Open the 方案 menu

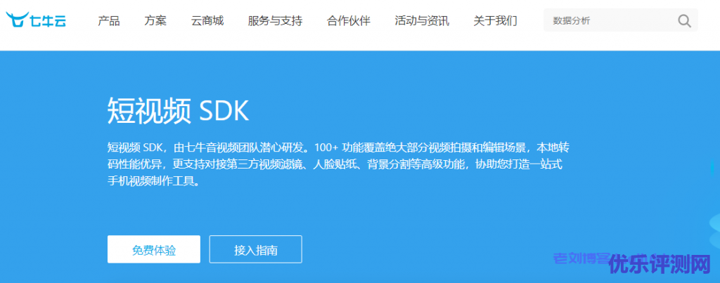tap(155, 20)
